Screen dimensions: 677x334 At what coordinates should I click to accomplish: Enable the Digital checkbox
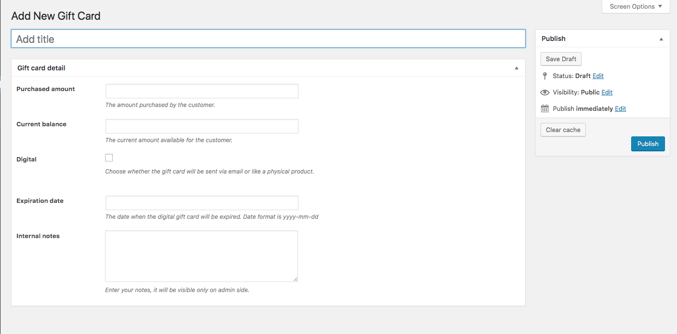tap(109, 158)
